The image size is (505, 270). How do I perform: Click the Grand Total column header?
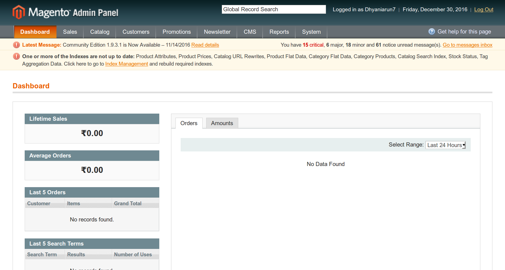click(135, 203)
